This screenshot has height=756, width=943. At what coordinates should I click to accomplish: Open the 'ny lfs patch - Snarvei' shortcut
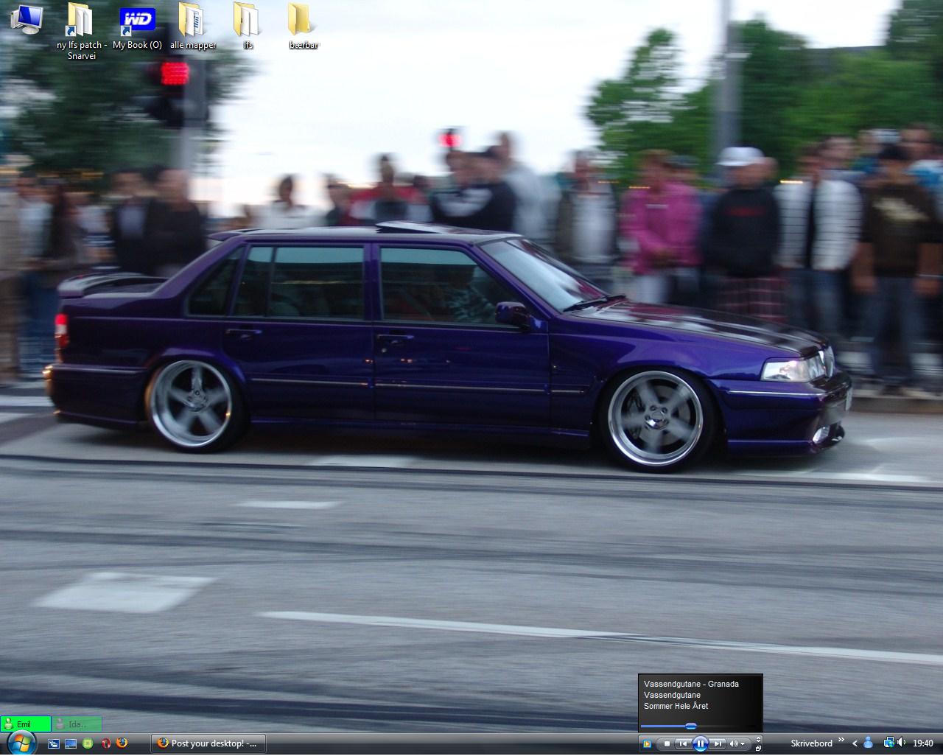81,31
